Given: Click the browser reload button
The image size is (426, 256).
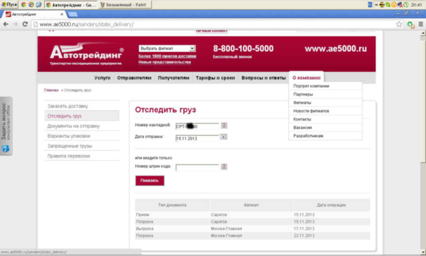Looking at the screenshot, I should (x=25, y=24).
